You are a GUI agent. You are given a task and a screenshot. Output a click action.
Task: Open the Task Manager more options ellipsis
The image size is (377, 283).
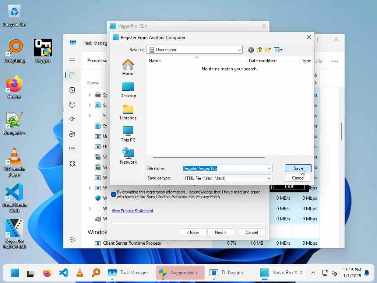(335, 61)
